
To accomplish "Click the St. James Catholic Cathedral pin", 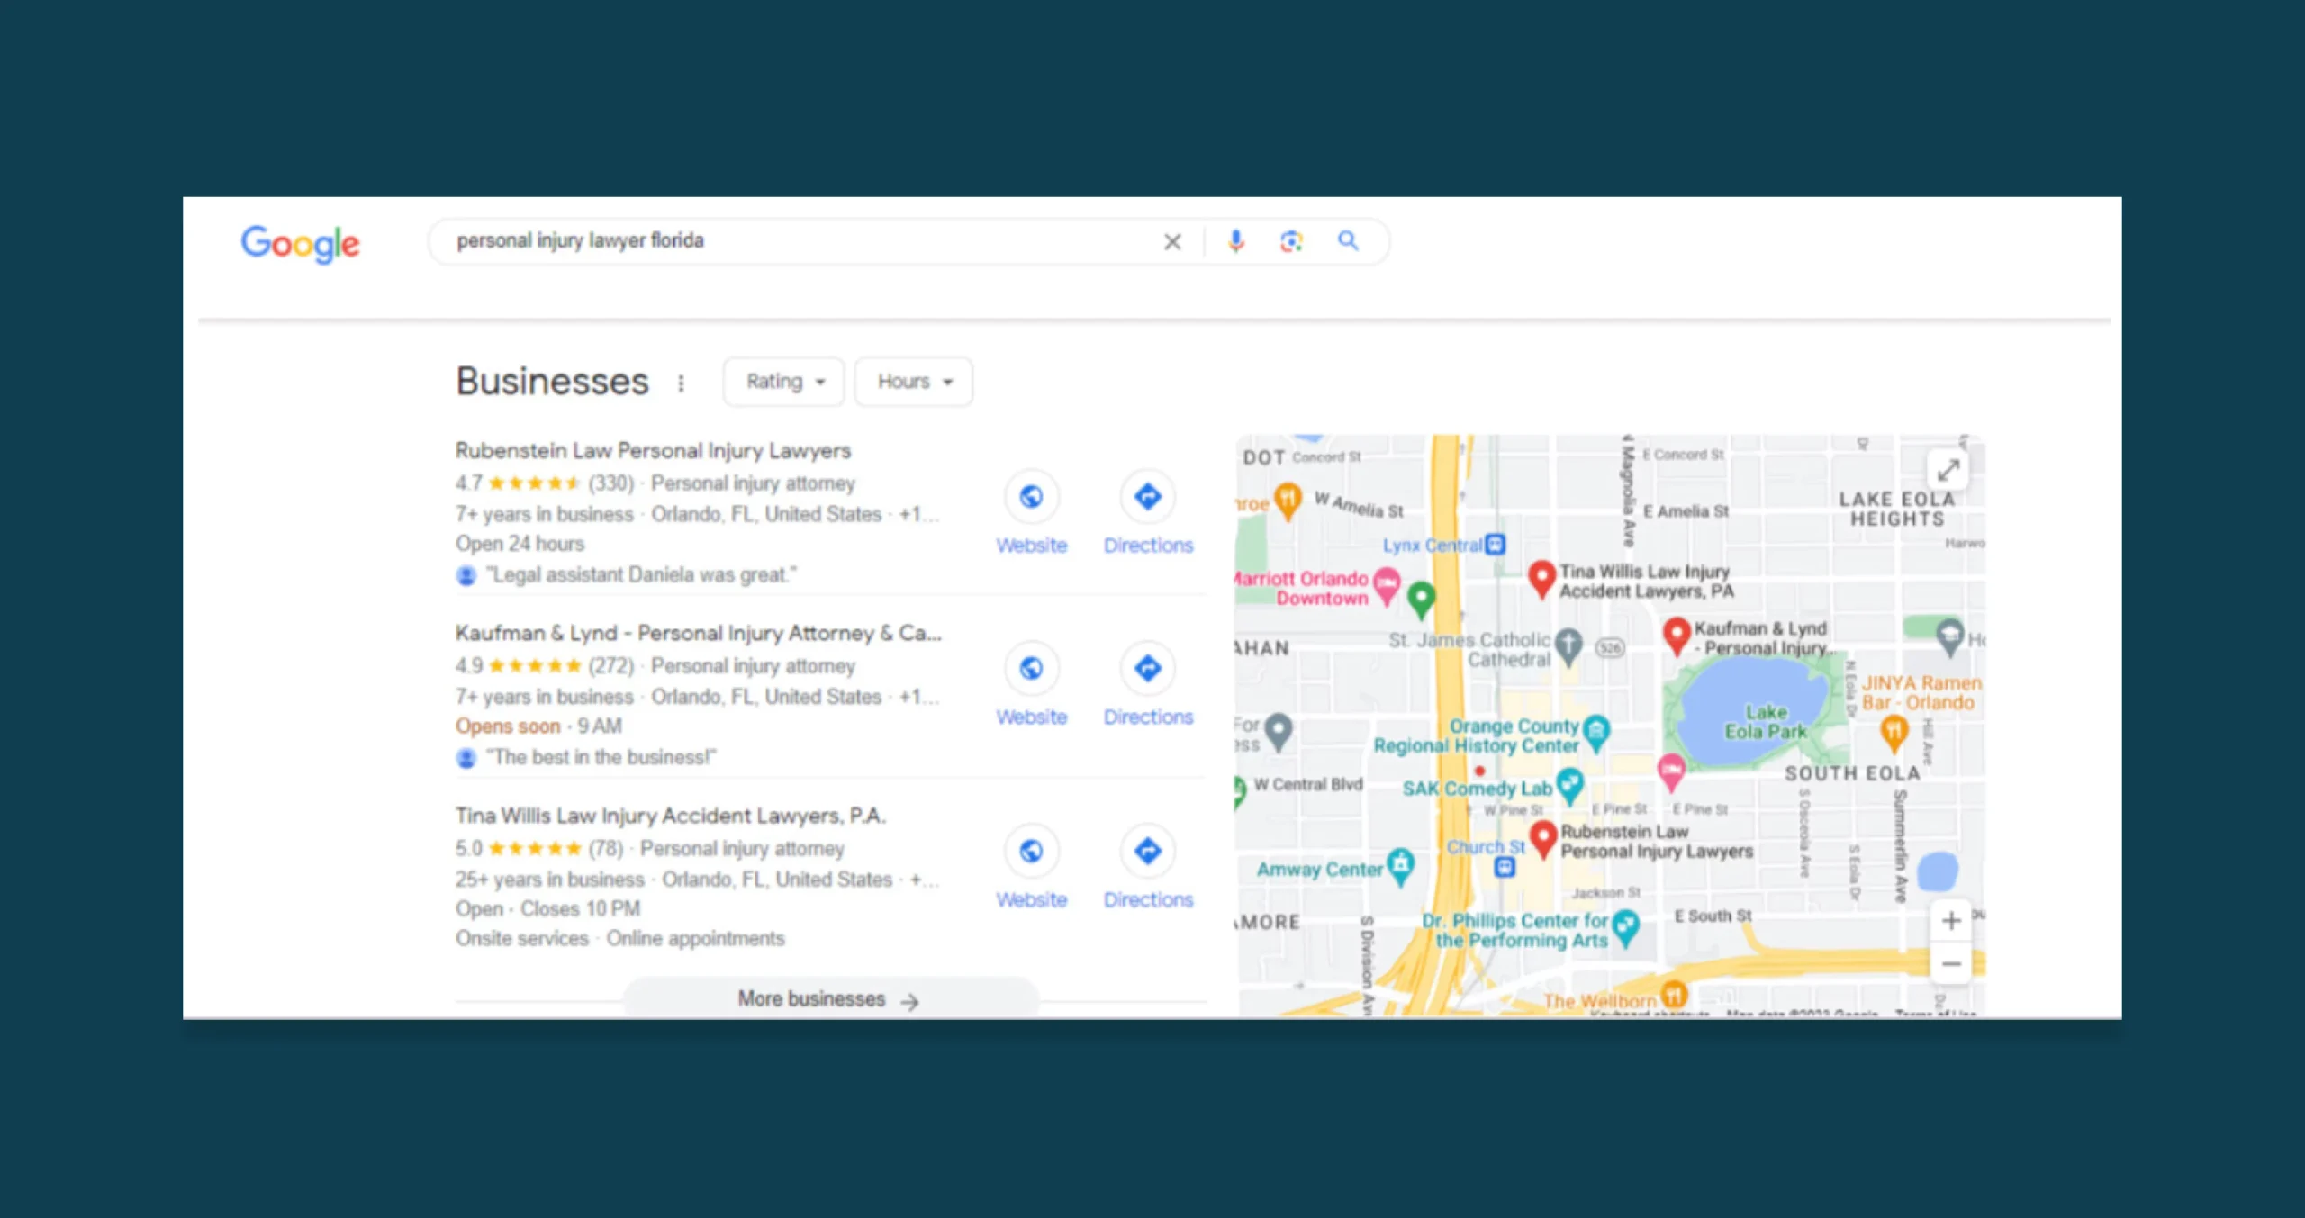I will [1569, 645].
